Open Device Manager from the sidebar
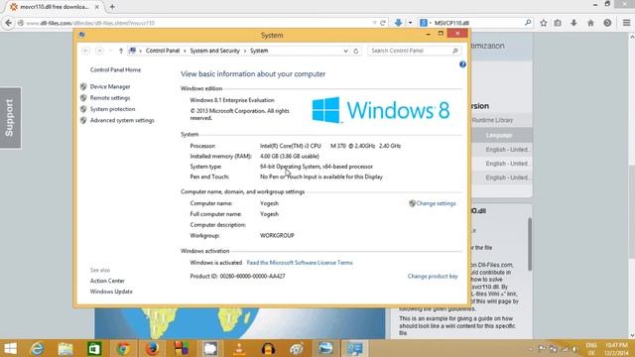The width and height of the screenshot is (635, 357). click(110, 86)
